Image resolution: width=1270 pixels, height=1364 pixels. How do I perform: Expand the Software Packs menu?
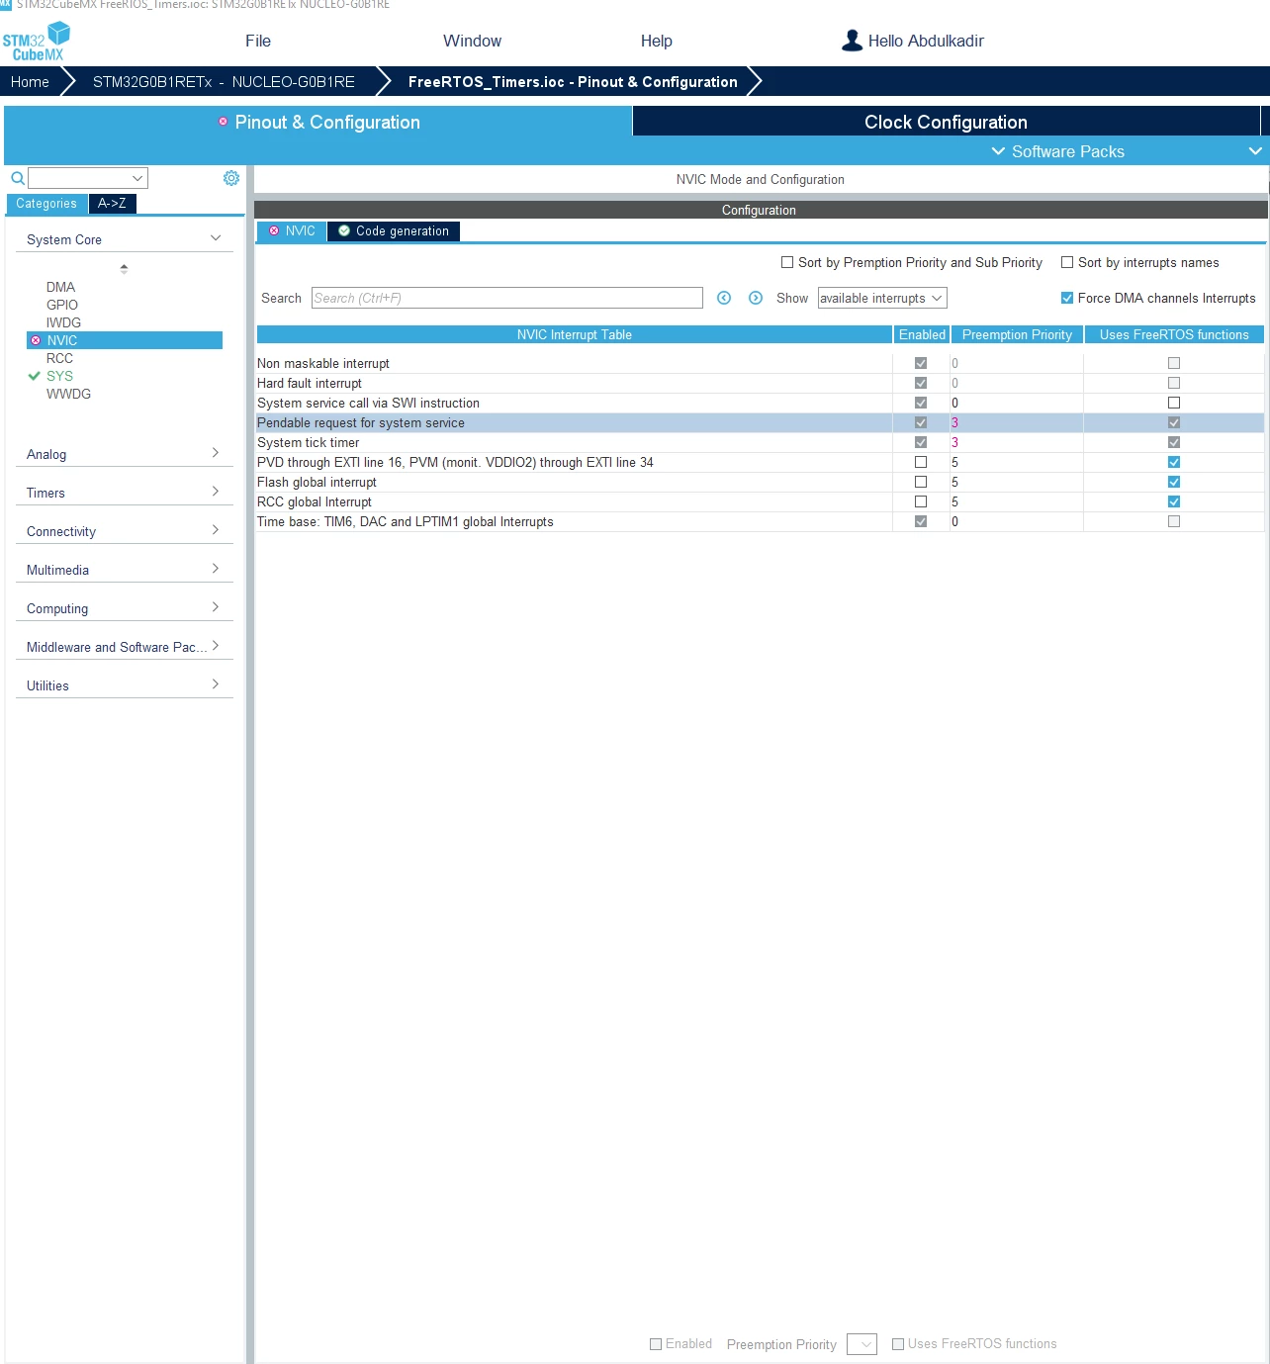(x=1057, y=151)
